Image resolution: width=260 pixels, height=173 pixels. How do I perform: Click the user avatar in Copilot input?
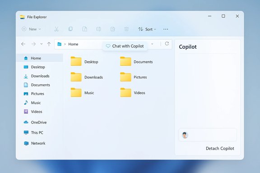(185, 135)
